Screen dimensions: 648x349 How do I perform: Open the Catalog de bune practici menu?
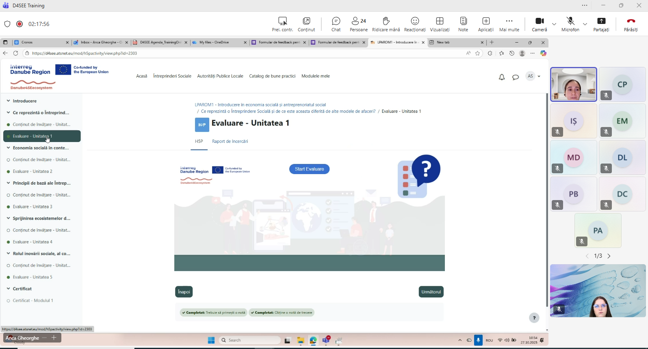tap(272, 76)
